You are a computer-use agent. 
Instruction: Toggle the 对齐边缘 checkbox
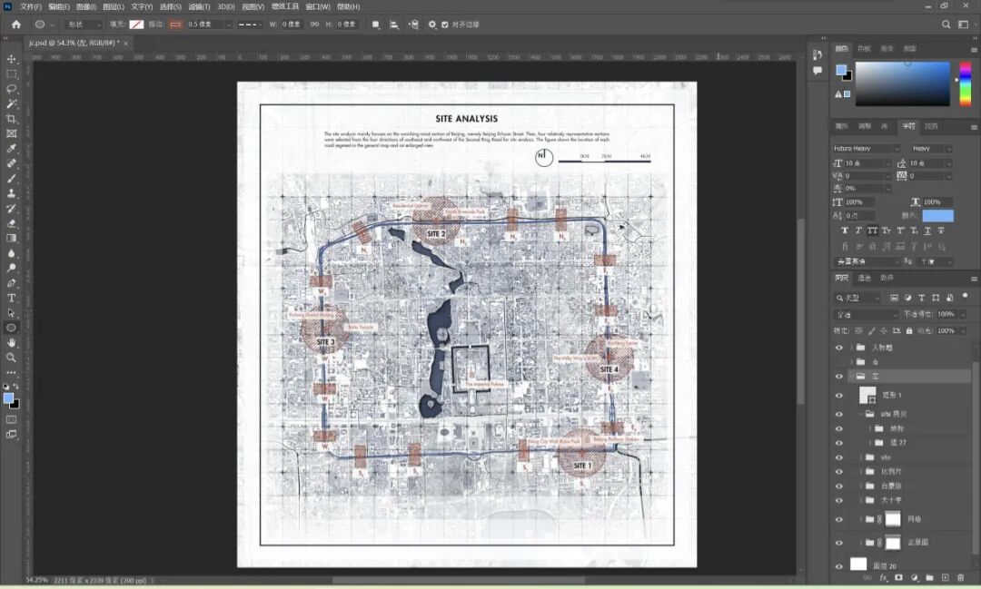click(445, 25)
